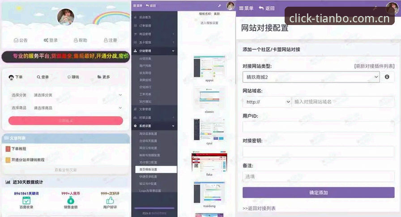This screenshot has height=217, width=401.
Task: Choose the faka template thumbnail
Action: [209, 161]
